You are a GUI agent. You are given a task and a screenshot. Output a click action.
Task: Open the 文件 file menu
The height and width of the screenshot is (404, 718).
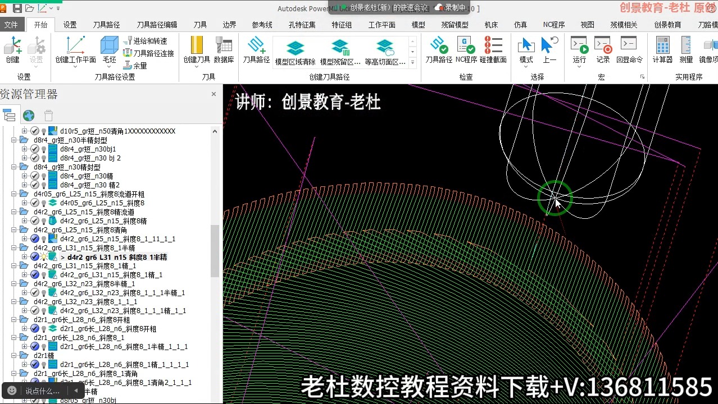11,25
